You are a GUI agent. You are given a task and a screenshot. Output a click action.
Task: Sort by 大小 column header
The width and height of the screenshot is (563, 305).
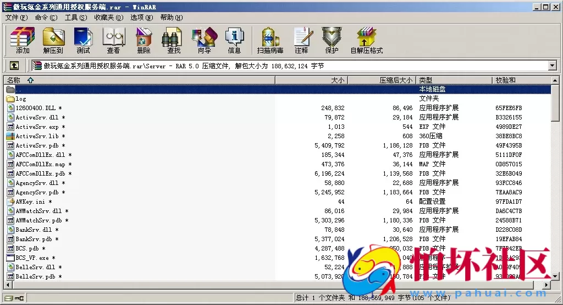[311, 80]
